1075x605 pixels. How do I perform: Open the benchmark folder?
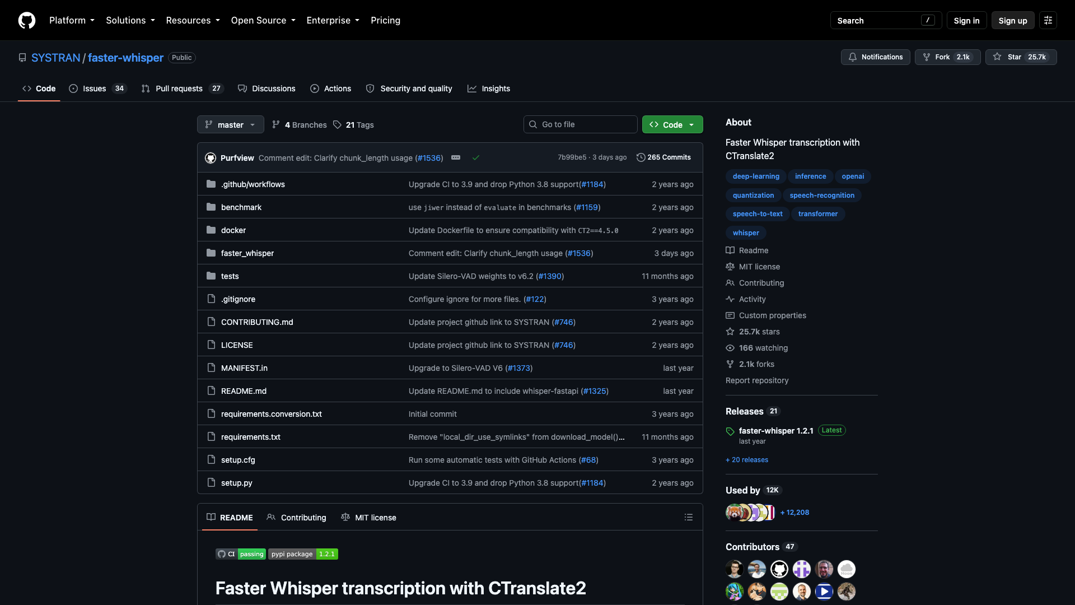pyautogui.click(x=241, y=207)
